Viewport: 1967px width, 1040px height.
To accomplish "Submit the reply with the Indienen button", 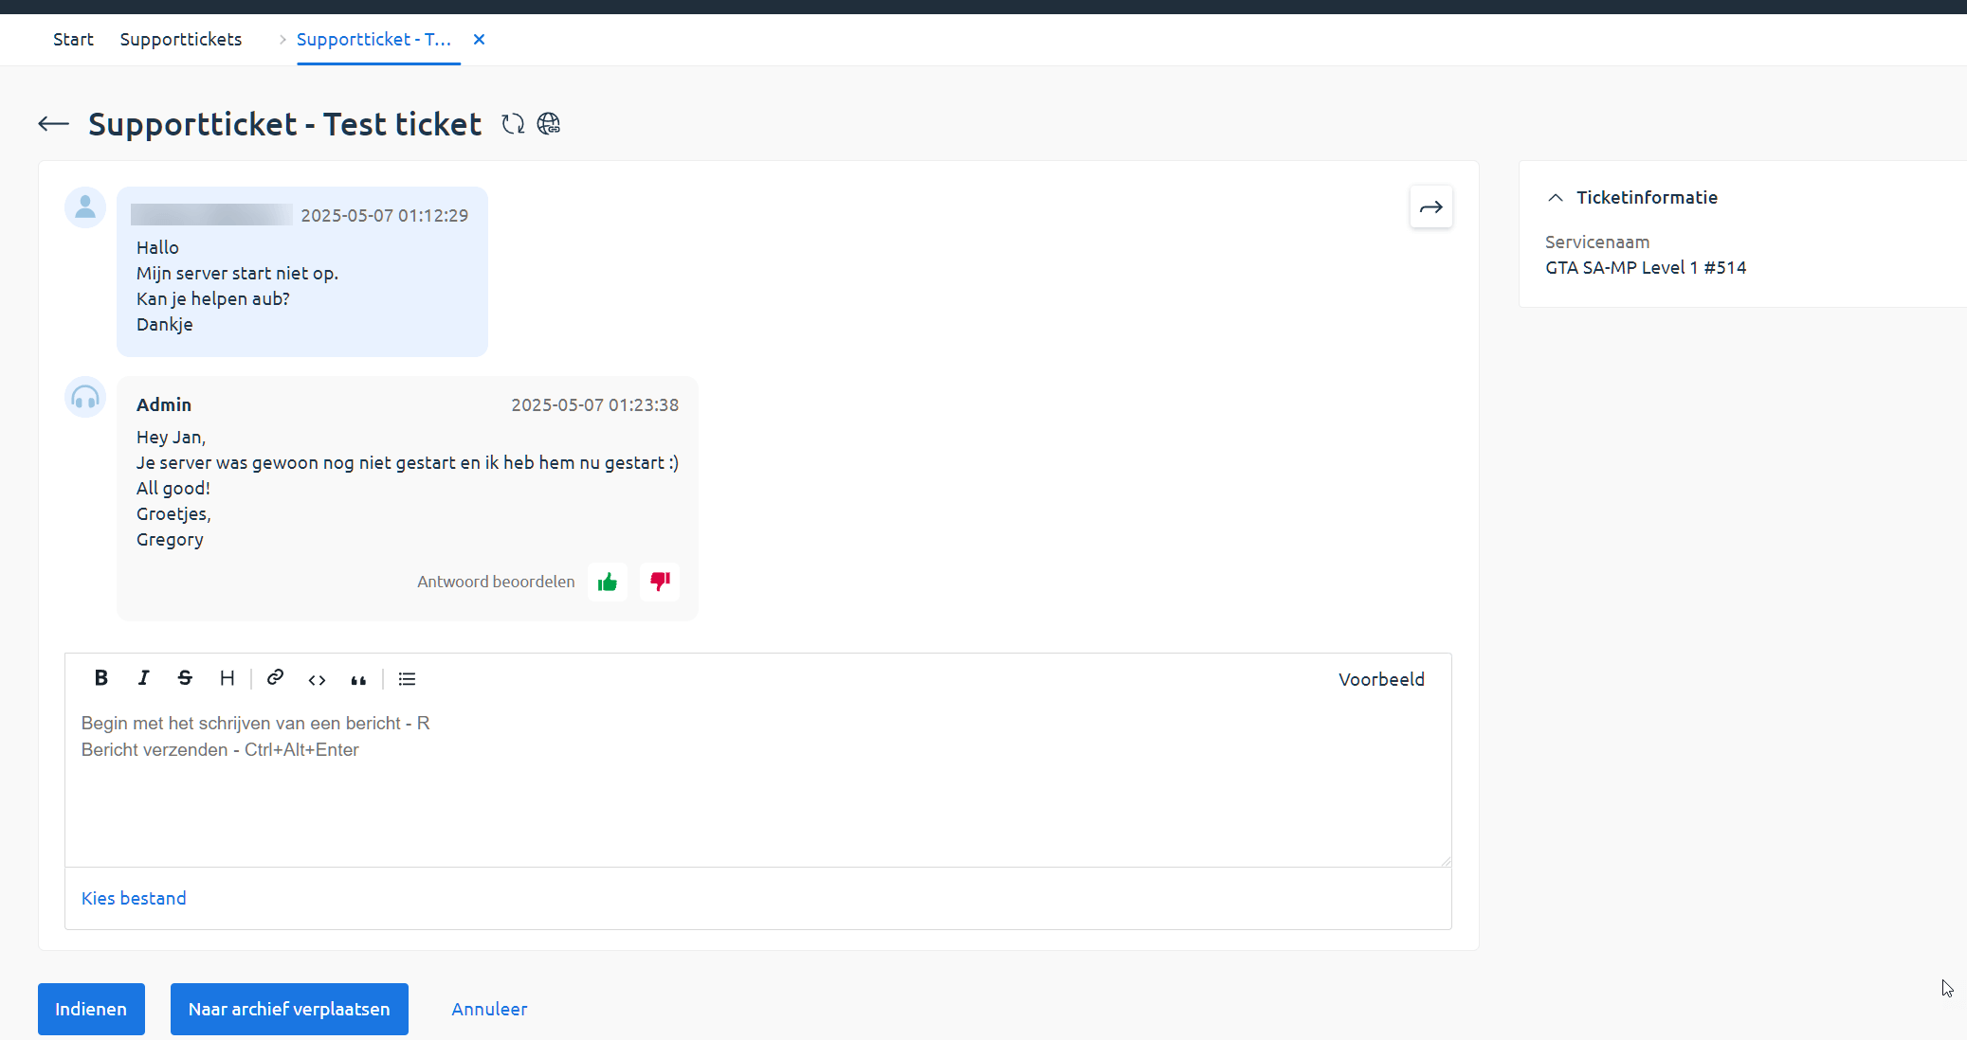I will click(91, 1009).
